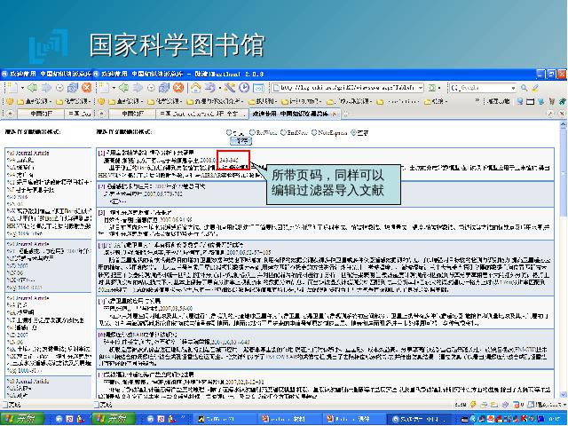Open the dropdown beside the undo page icon
This screenshot has width=568, height=426.
(x=219, y=88)
